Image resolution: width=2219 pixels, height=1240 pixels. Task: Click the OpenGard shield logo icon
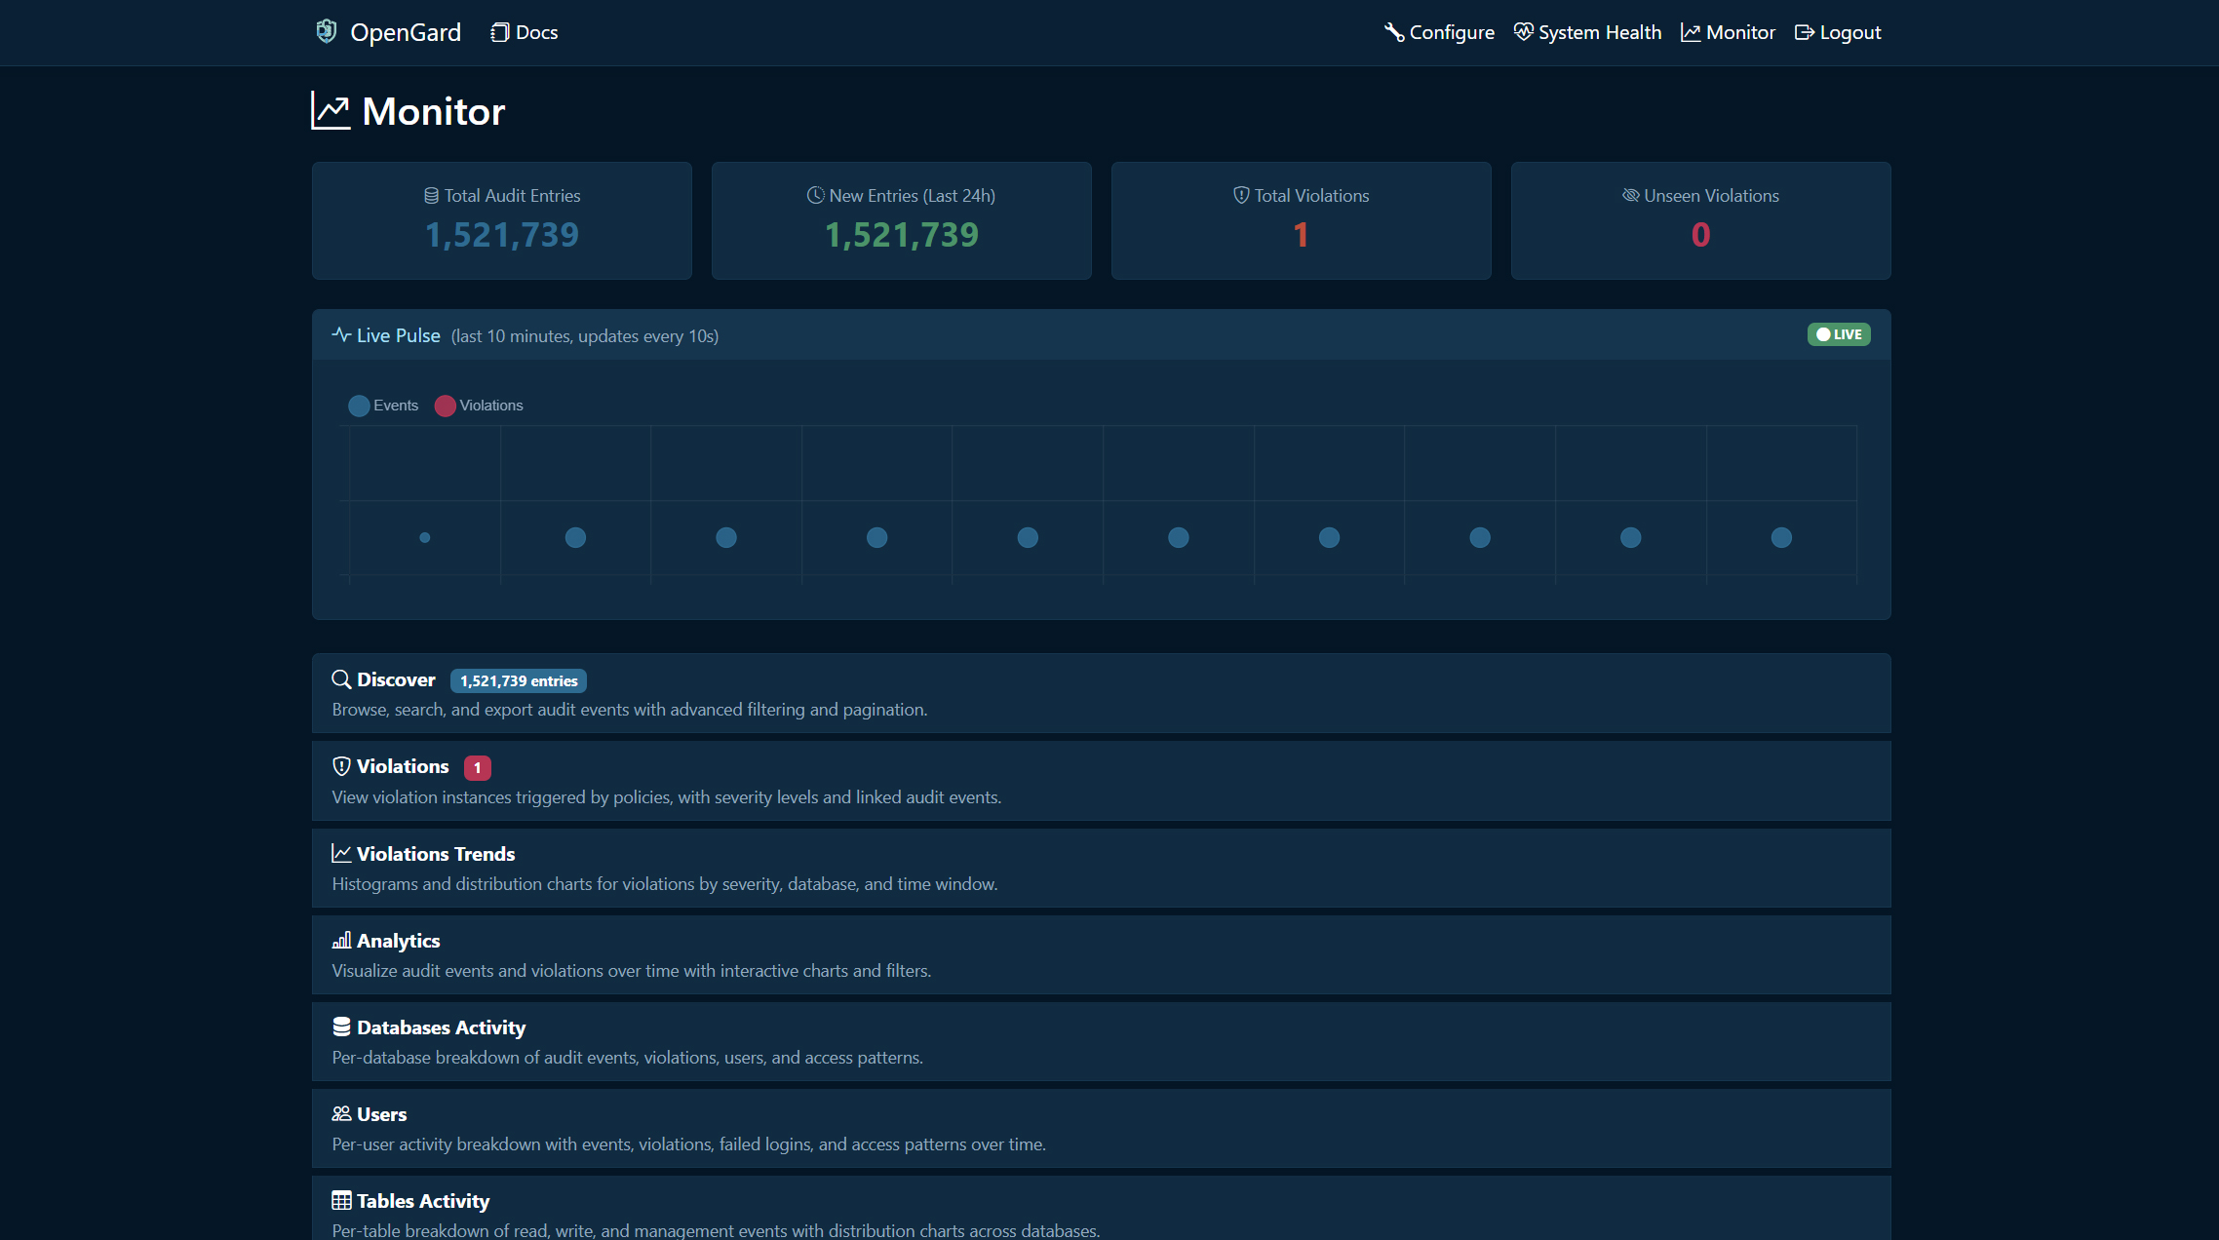[328, 31]
